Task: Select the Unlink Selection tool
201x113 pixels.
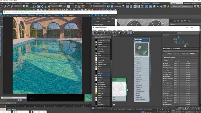Action: coord(8,6)
